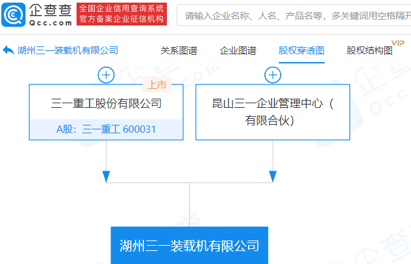The image size is (411, 264).
Task: Select the blue 湖州三一装载机有限公司 root node
Action: [190, 246]
